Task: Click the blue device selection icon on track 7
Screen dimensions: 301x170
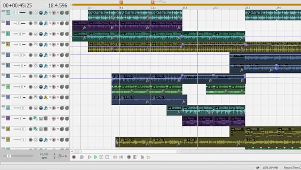Action: 41,55
